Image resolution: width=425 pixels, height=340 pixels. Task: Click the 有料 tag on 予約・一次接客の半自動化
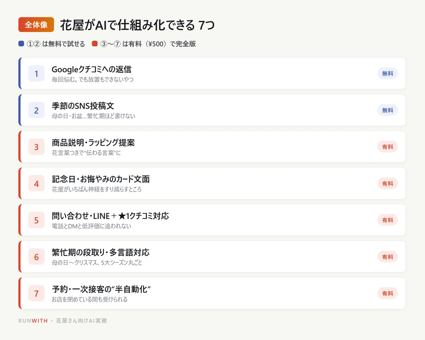point(387,293)
